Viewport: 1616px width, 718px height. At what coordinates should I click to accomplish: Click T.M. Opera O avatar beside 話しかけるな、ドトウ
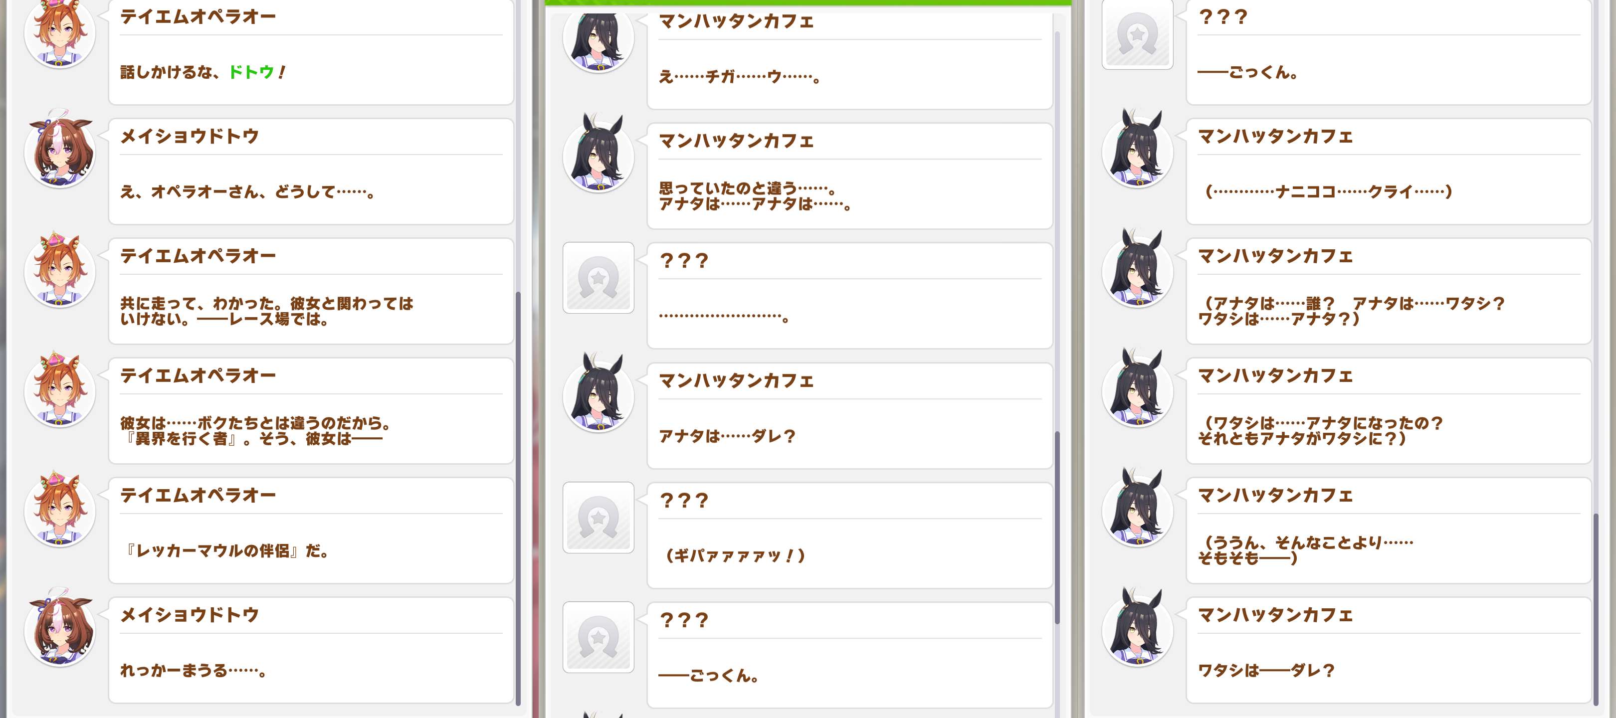[59, 32]
